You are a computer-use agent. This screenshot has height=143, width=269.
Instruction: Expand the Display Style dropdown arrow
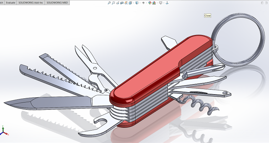tap(140, 3)
